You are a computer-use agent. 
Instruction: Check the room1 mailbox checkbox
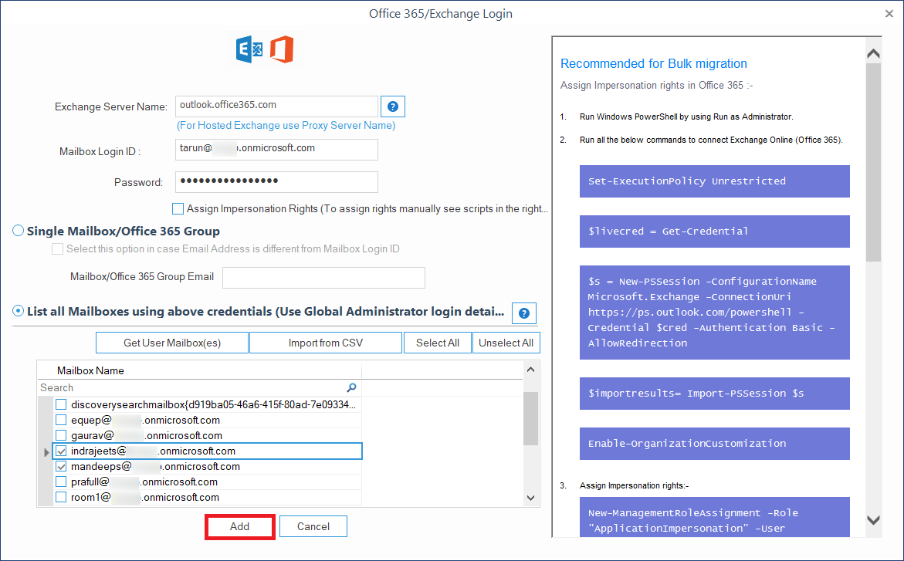click(x=61, y=497)
